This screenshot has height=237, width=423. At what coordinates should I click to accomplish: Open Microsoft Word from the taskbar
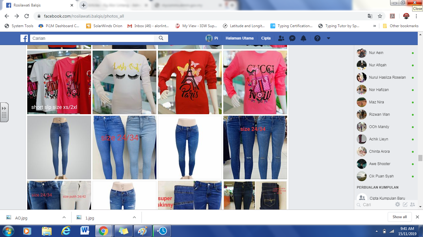click(x=85, y=231)
